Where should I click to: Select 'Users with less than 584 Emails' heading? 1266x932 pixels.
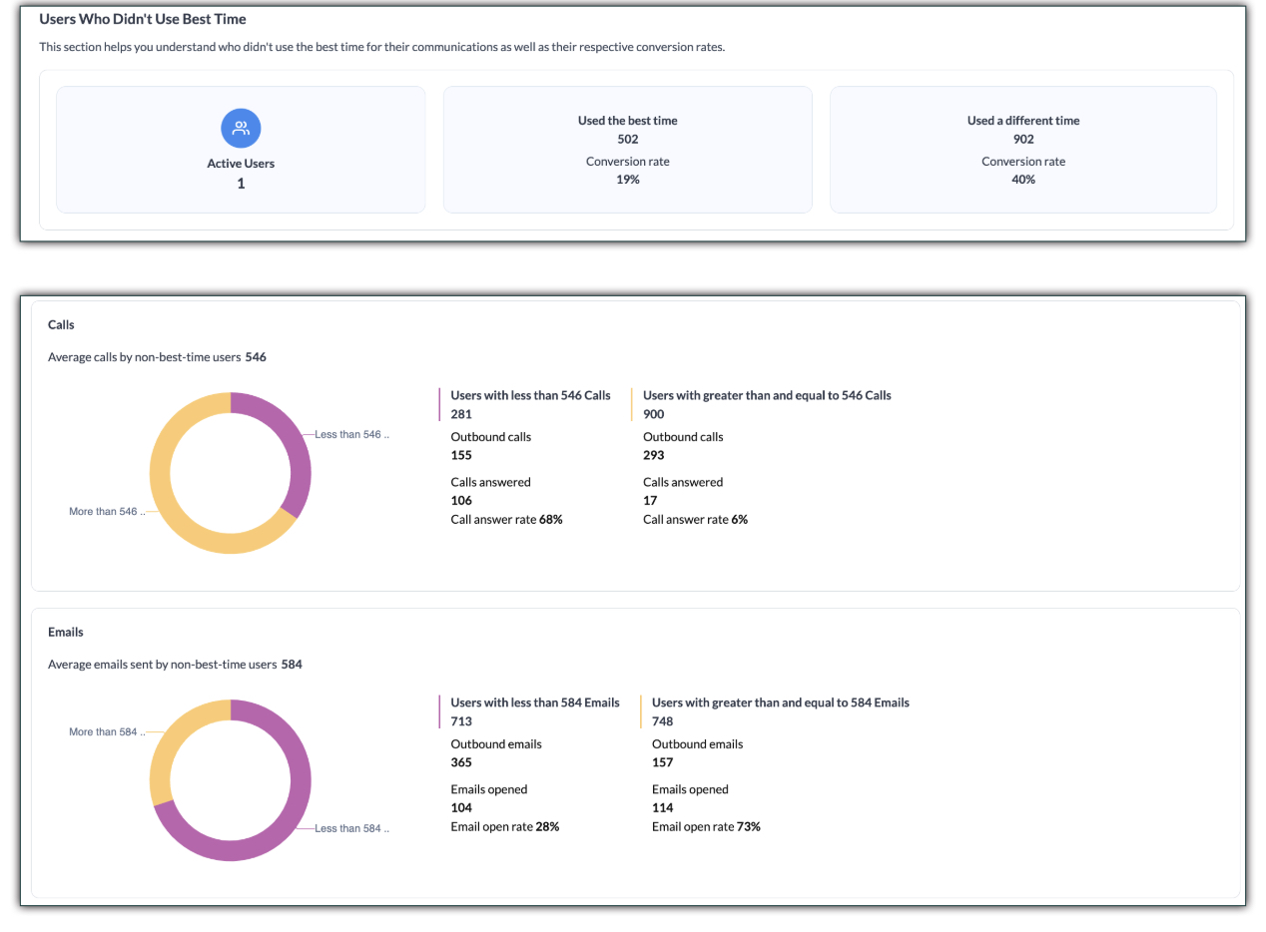(x=535, y=702)
